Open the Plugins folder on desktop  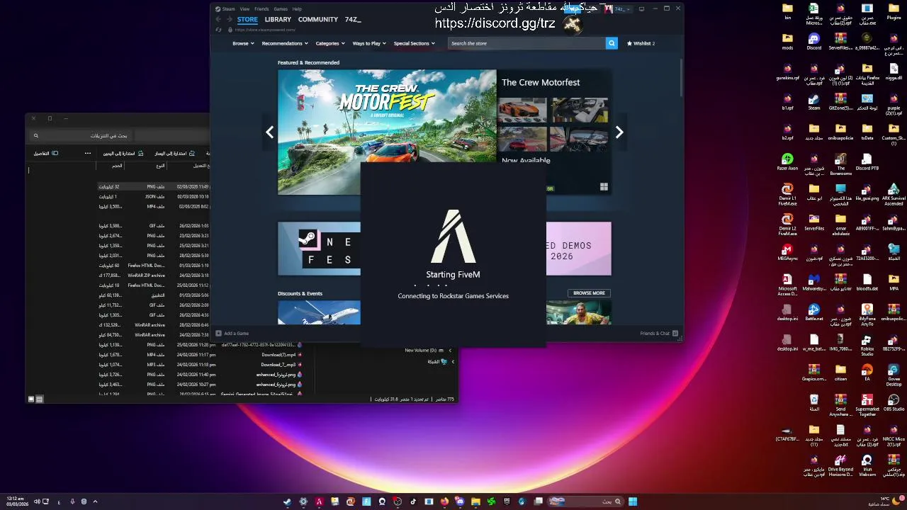coord(894,11)
